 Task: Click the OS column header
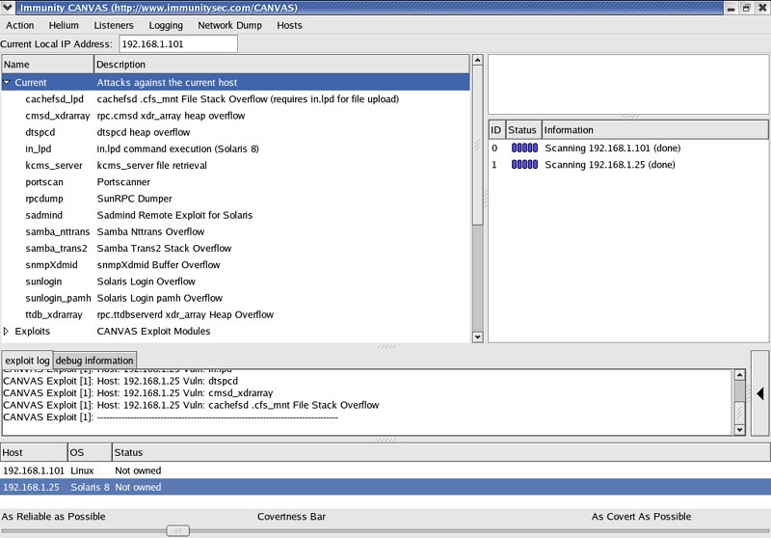pos(90,452)
